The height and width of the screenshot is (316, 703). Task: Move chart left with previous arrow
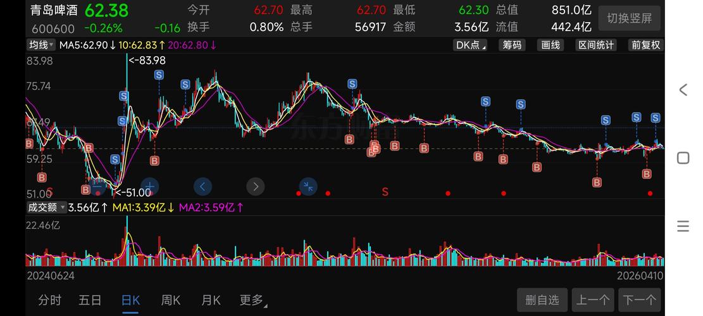point(202,186)
